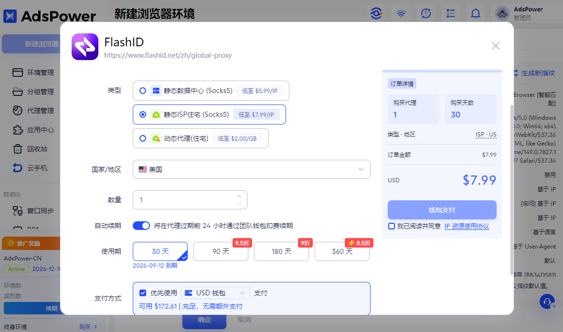Click the customer support headset icon
This screenshot has height=332, width=563.
pyautogui.click(x=547, y=301)
